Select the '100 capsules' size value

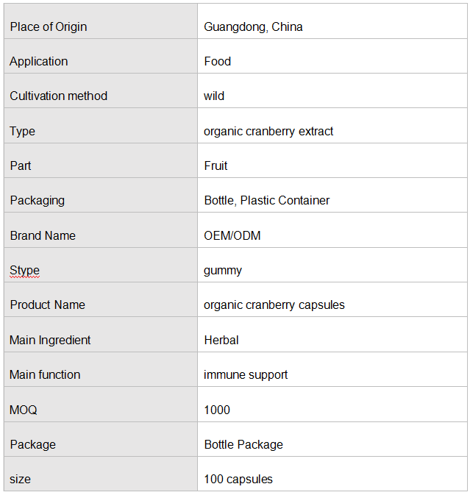[238, 480]
